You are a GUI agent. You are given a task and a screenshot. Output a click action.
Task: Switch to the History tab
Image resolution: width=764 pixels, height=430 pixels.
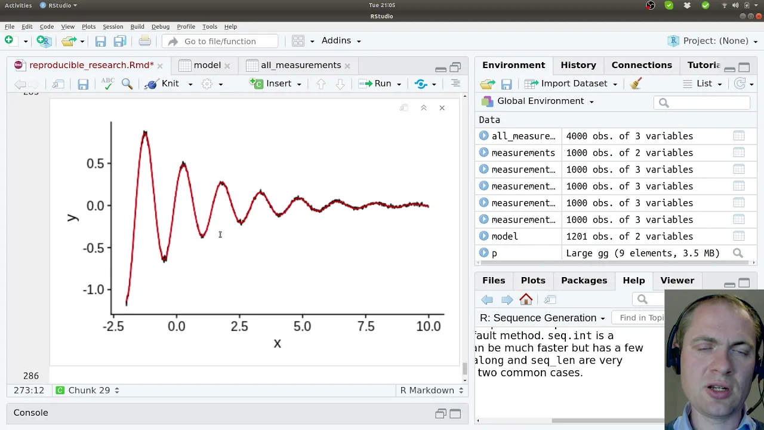point(578,65)
